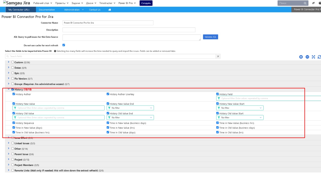Image resolution: width=321 pixels, height=173 pixels.
Task: Expand the Project group
Action: tap(9, 159)
